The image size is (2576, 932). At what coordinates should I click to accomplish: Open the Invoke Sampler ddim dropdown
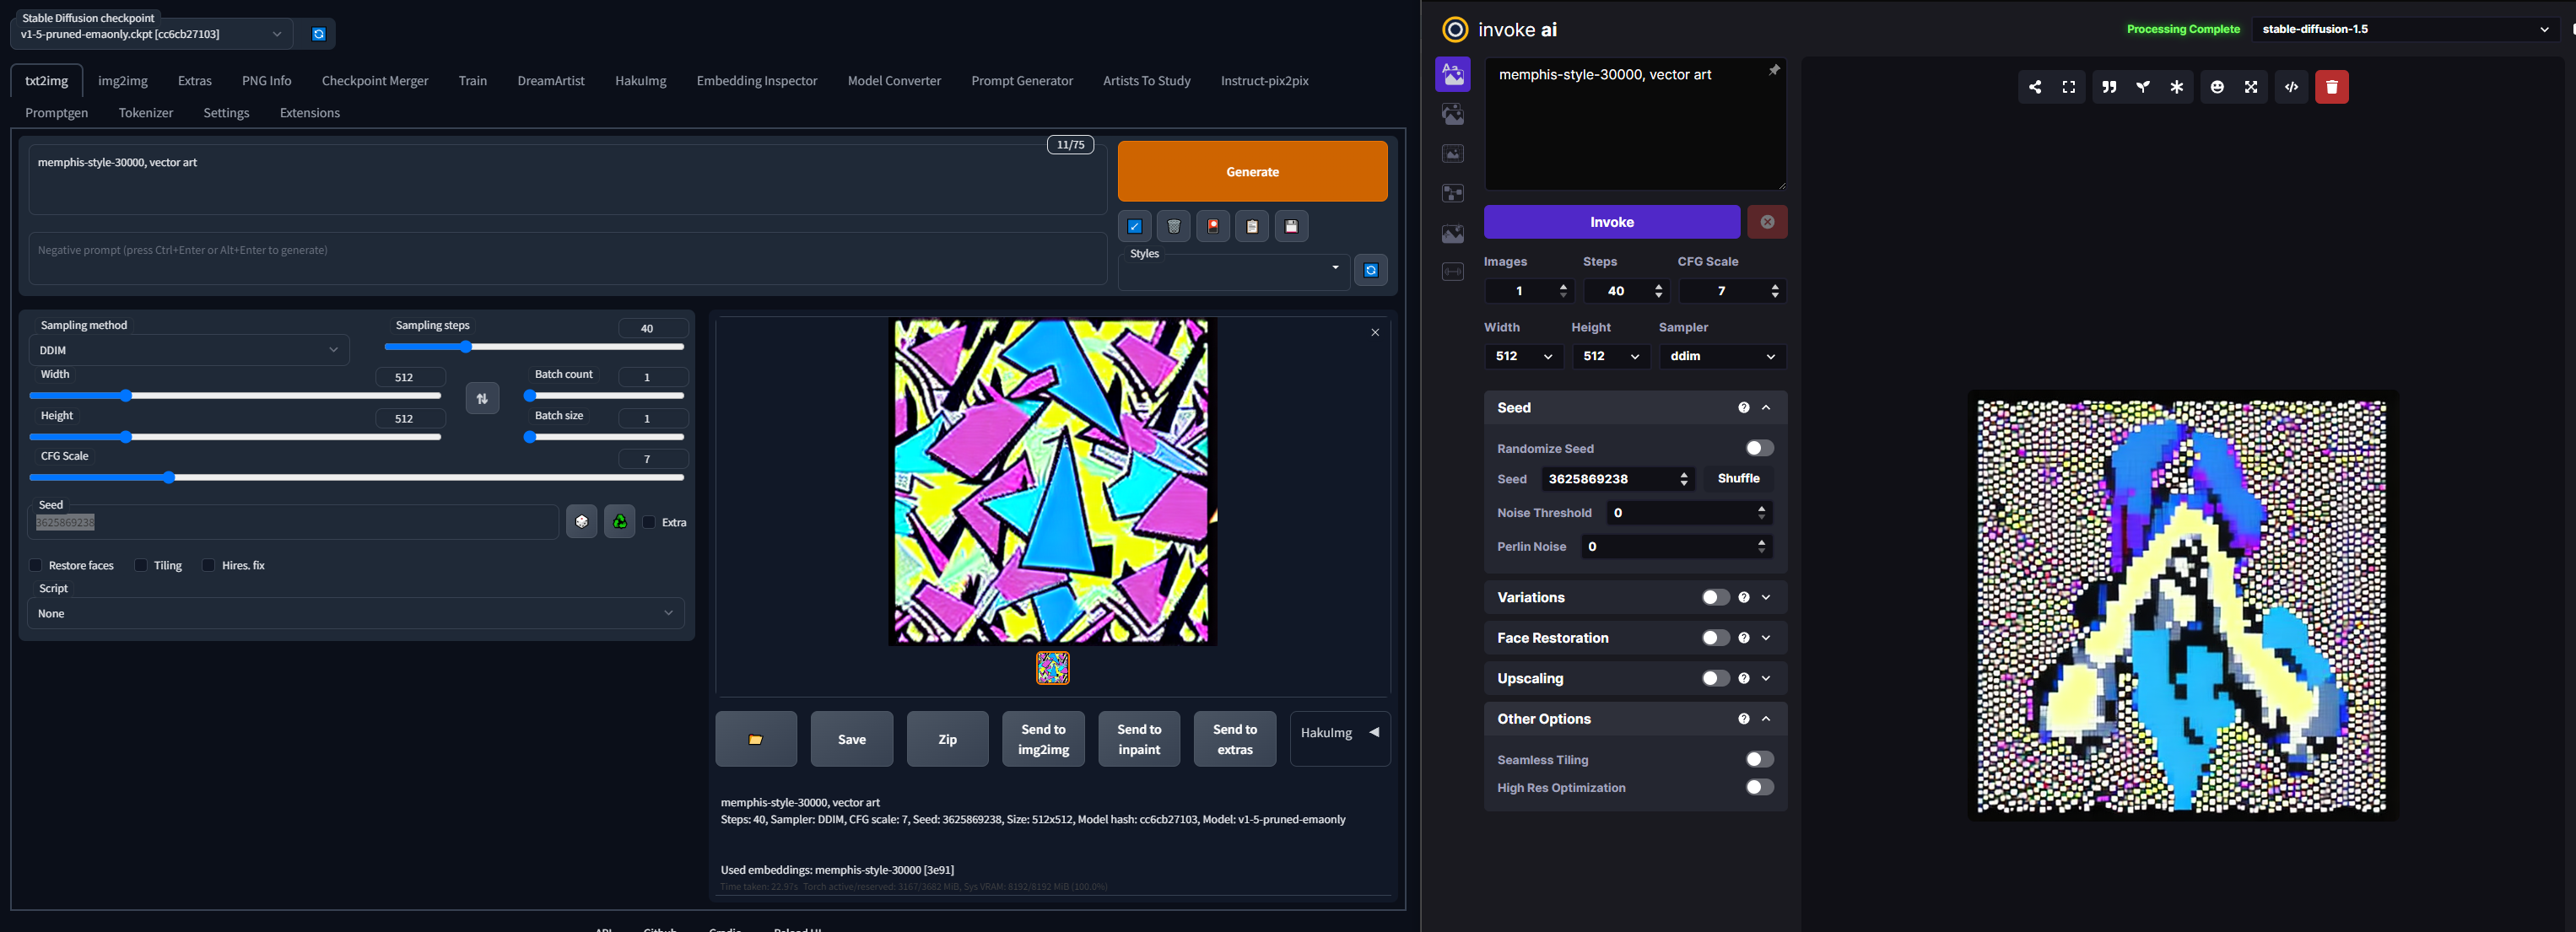pyautogui.click(x=1722, y=356)
